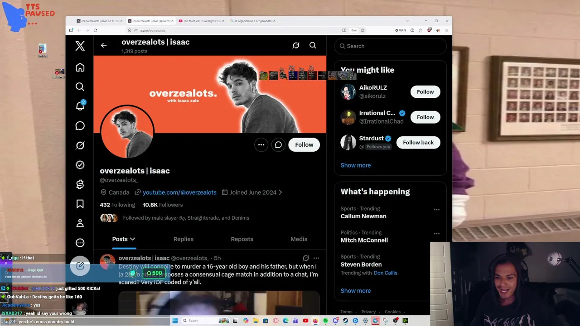This screenshot has height=326, width=580.
Task: Open the Don Callis trending link
Action: (x=386, y=273)
